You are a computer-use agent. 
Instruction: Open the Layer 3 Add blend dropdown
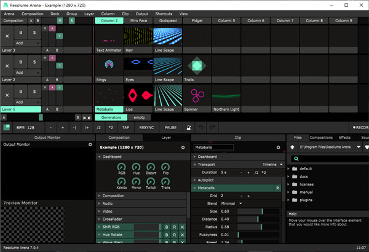[x=28, y=44]
